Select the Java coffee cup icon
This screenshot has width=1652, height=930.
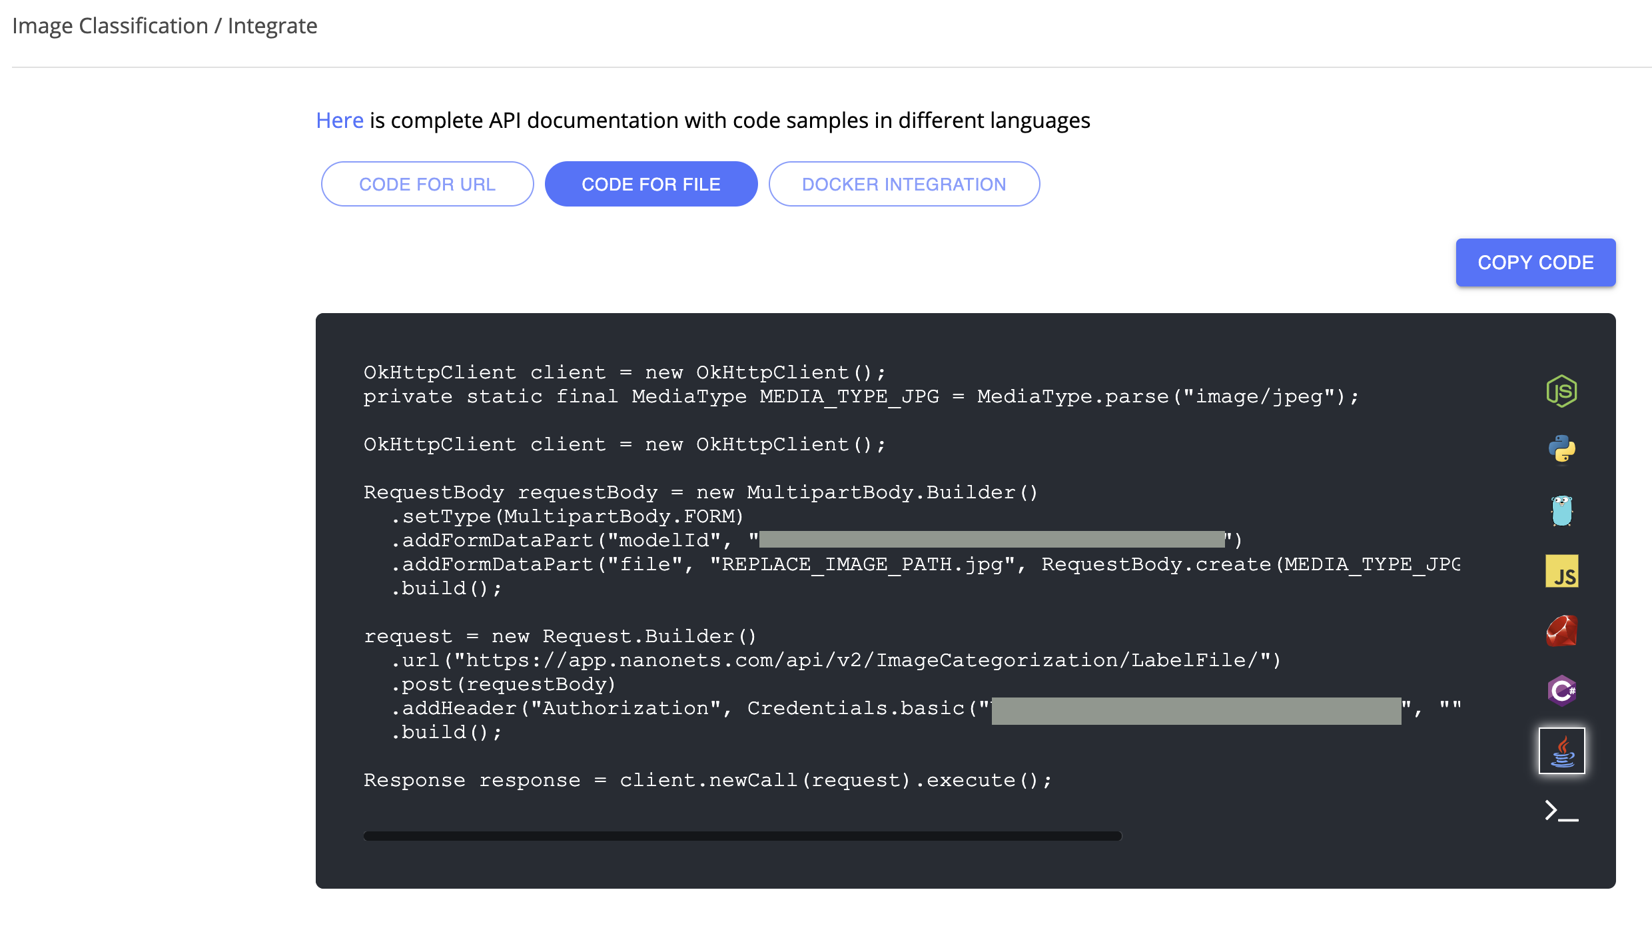coord(1561,751)
